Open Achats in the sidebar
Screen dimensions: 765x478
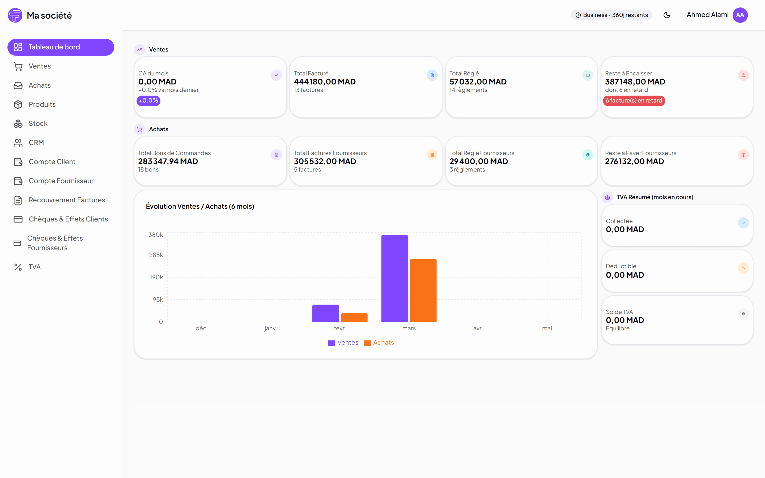coord(61,85)
